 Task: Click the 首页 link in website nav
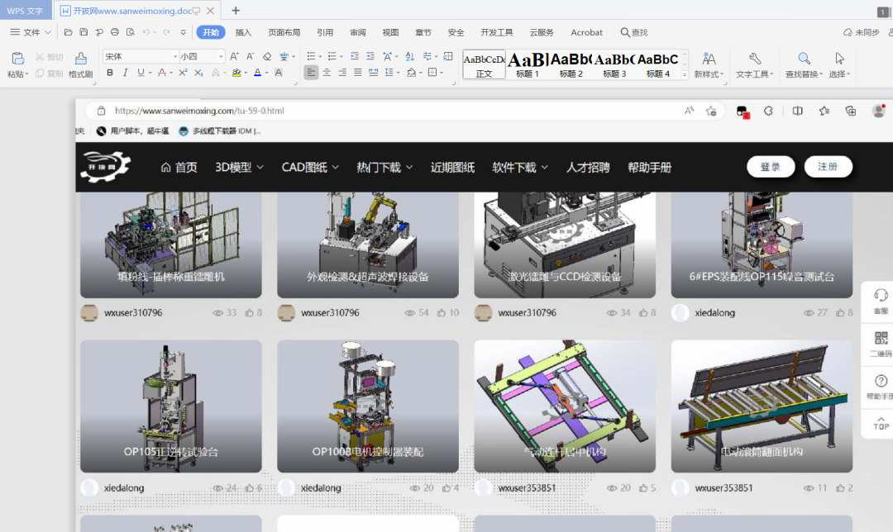click(x=179, y=167)
